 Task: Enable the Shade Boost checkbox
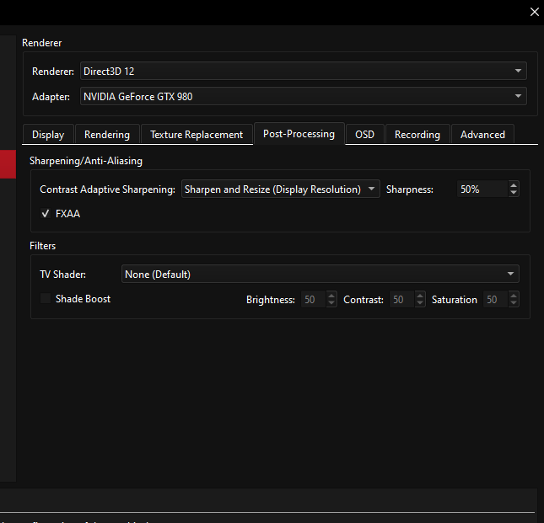click(x=46, y=298)
